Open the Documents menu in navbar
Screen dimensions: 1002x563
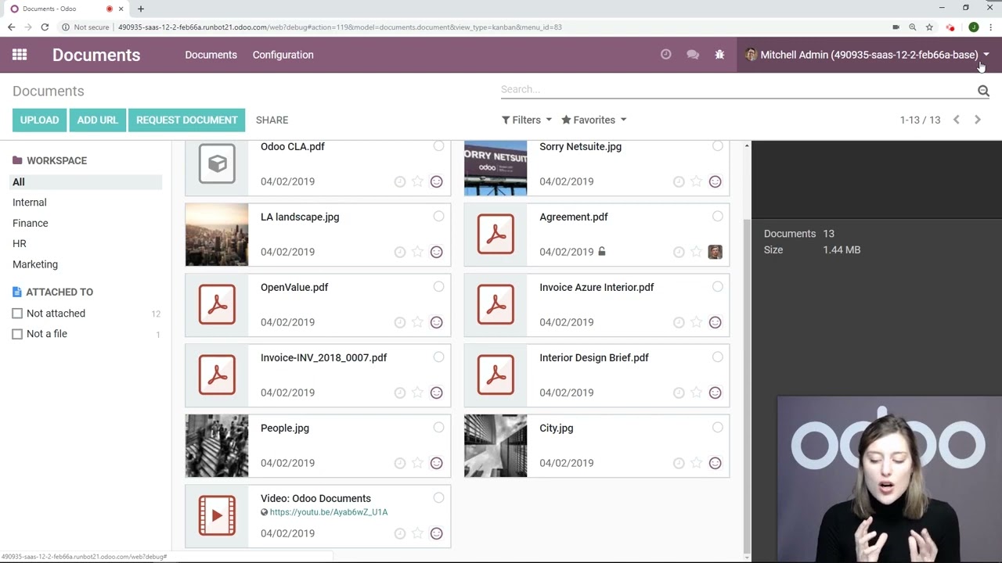[211, 55]
